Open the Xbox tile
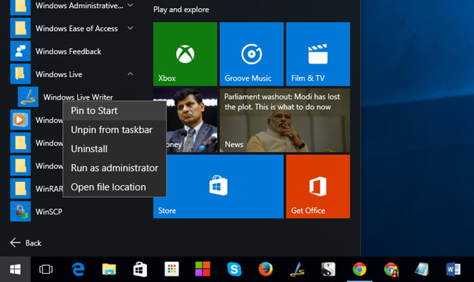474x282 pixels. (185, 54)
